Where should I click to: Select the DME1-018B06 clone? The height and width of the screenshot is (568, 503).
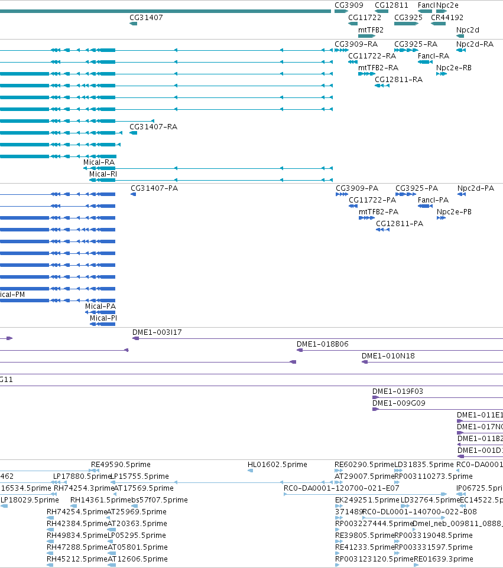coord(400,350)
